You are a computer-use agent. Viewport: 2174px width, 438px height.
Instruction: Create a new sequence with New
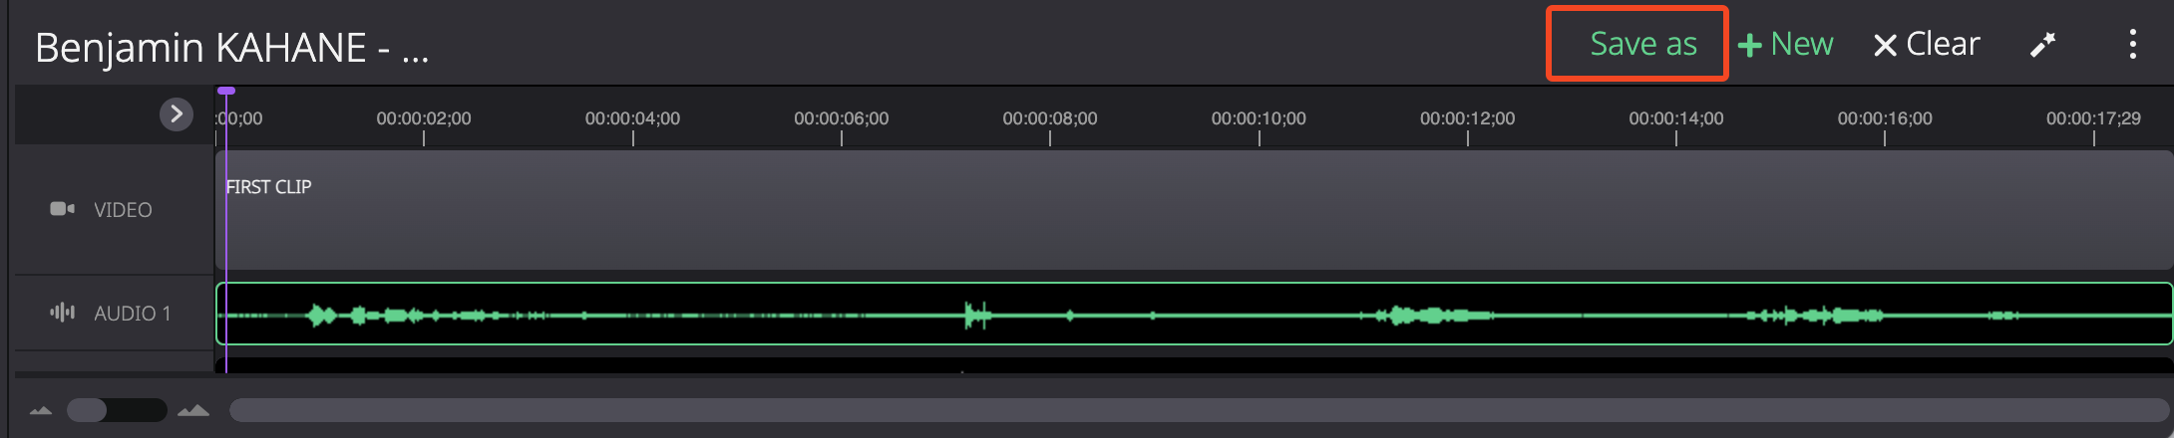pyautogui.click(x=1785, y=44)
